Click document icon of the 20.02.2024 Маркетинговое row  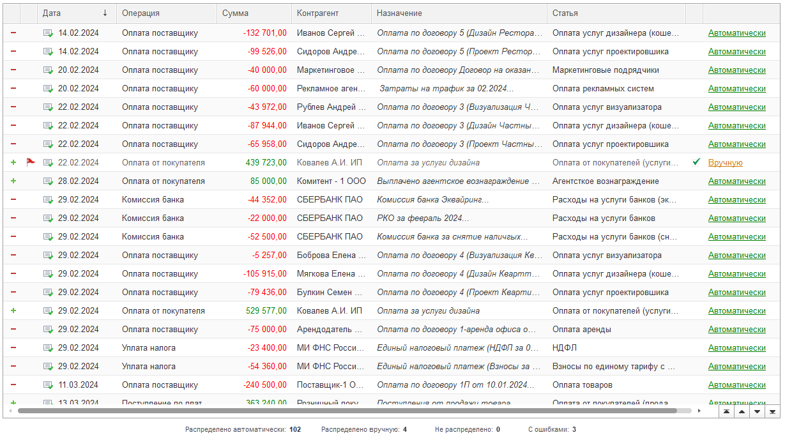point(48,70)
